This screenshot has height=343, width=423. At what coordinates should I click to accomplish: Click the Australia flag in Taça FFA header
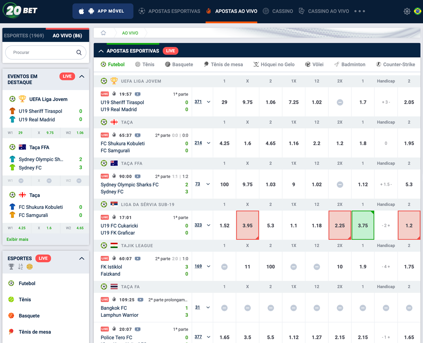[x=114, y=163]
